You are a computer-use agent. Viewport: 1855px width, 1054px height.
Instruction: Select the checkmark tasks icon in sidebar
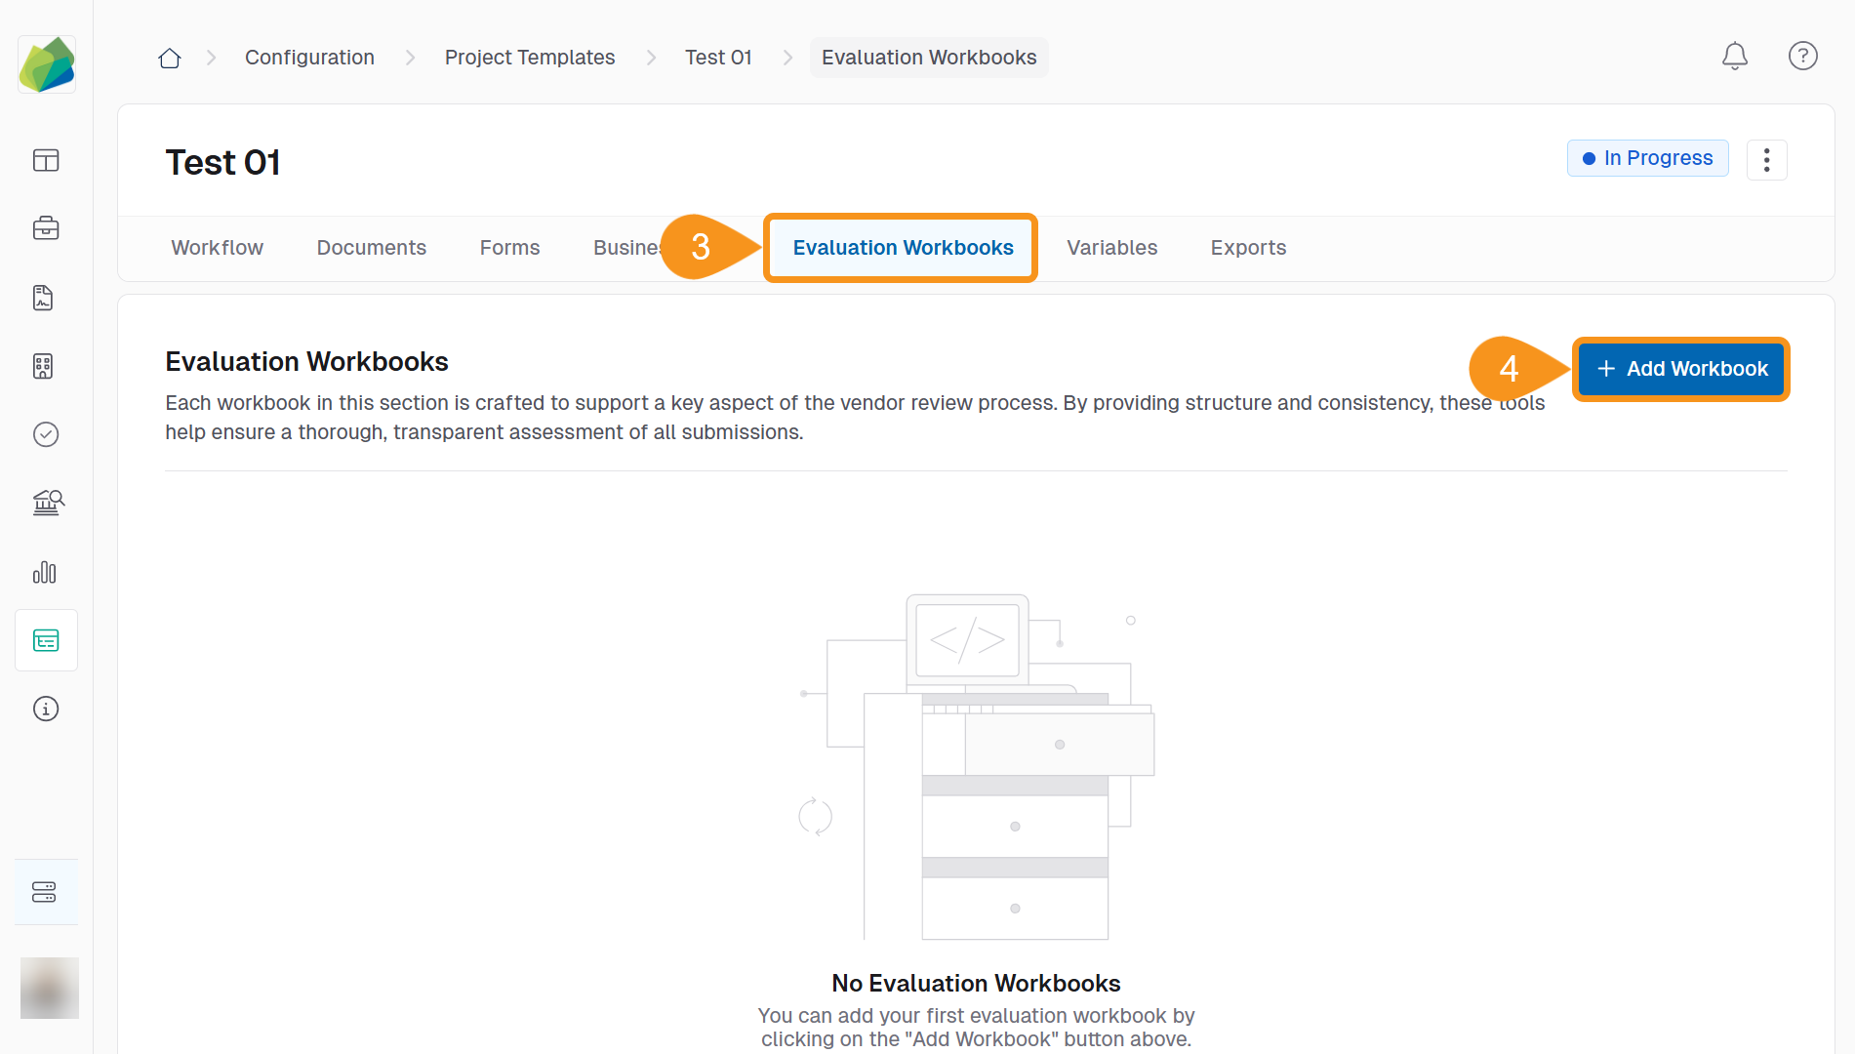[x=46, y=434]
